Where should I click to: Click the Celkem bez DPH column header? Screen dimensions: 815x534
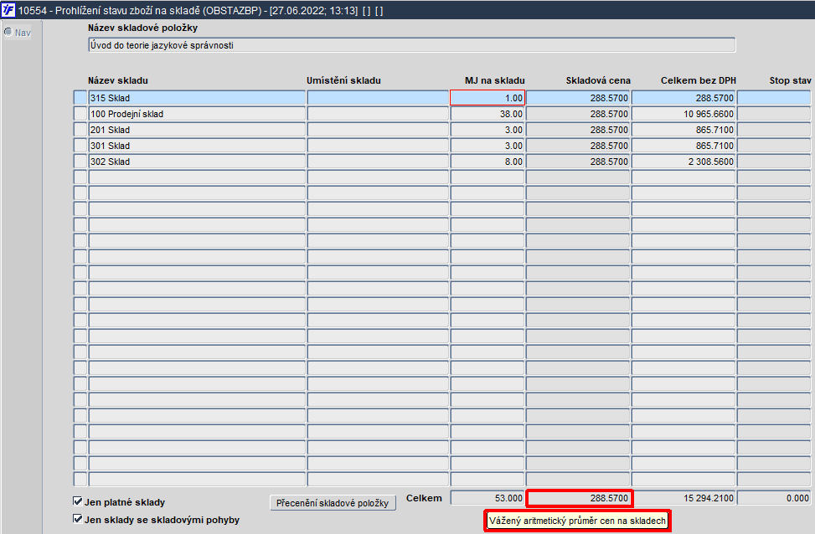[698, 80]
